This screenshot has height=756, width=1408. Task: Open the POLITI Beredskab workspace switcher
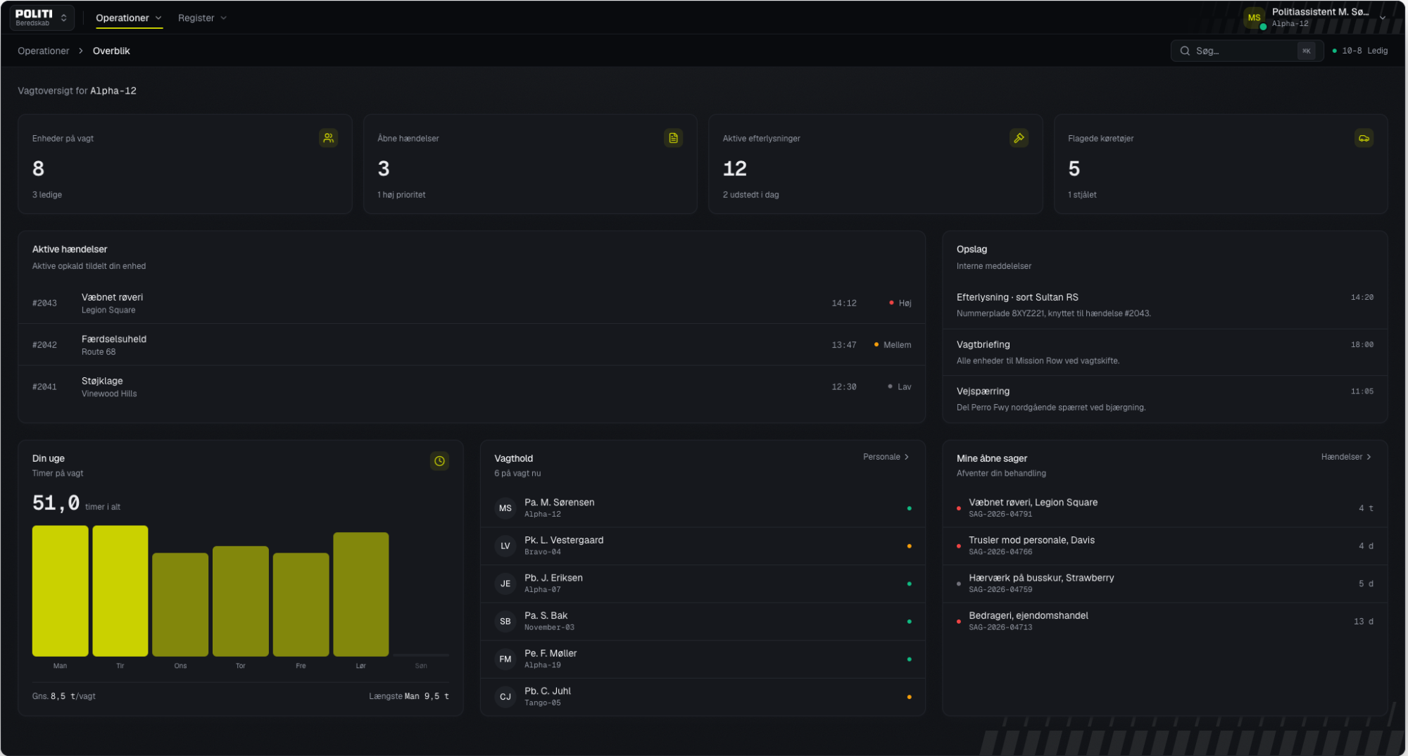pyautogui.click(x=42, y=18)
